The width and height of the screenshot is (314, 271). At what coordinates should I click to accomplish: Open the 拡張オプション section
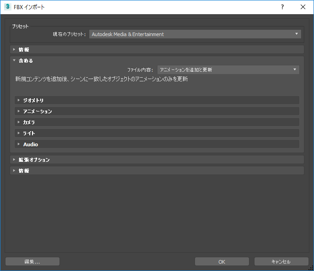tap(34, 159)
